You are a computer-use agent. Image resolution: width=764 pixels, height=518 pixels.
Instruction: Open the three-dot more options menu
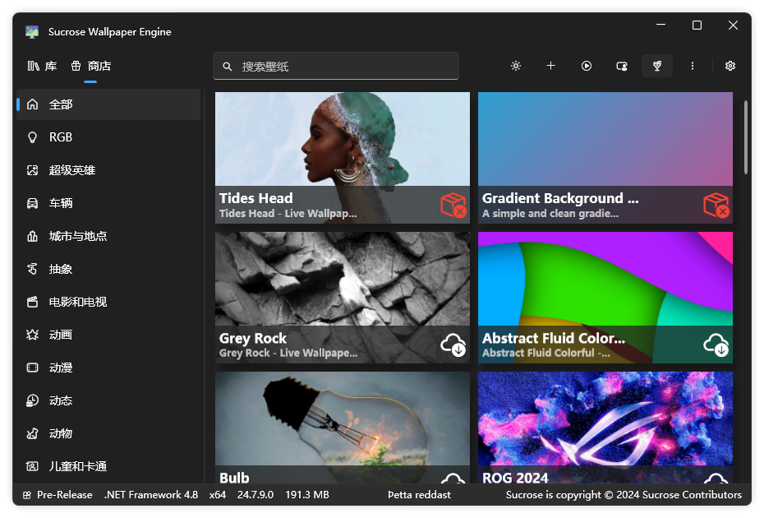pyautogui.click(x=693, y=66)
